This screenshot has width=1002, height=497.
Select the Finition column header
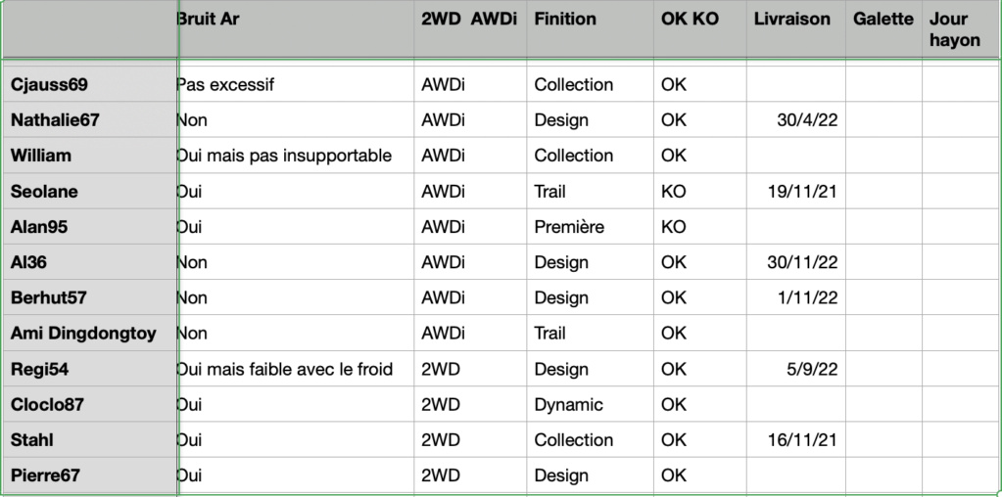590,30
